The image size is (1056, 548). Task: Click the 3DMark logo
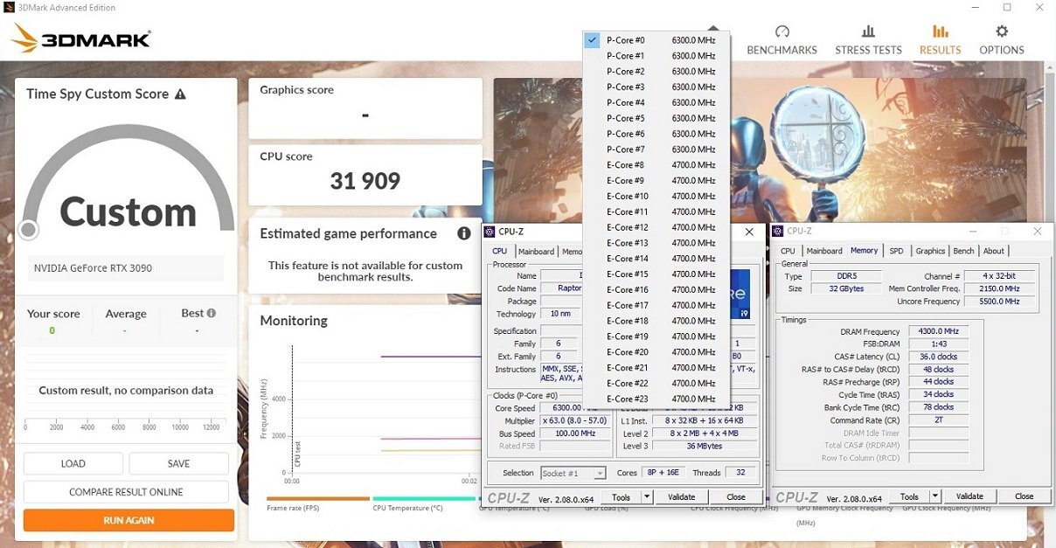point(81,38)
